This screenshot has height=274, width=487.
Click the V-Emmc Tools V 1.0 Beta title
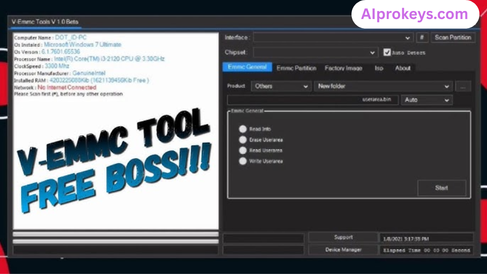[x=45, y=22]
